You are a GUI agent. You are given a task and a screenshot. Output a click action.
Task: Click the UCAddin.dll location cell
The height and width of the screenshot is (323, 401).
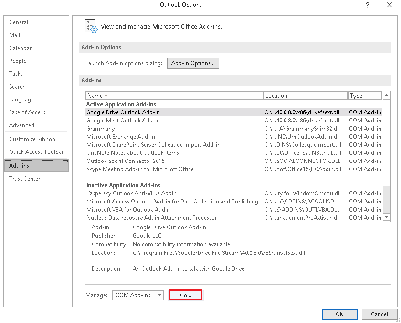[x=303, y=169]
